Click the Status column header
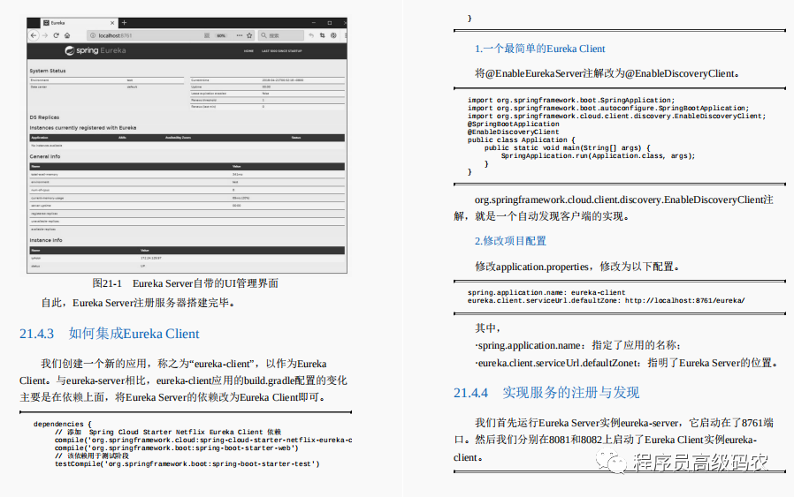The width and height of the screenshot is (794, 497). pos(296,138)
